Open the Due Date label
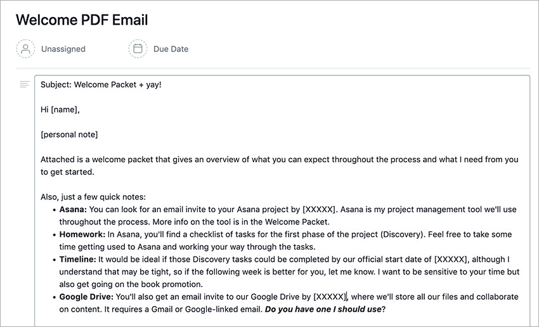The width and height of the screenshot is (539, 327). coord(171,49)
